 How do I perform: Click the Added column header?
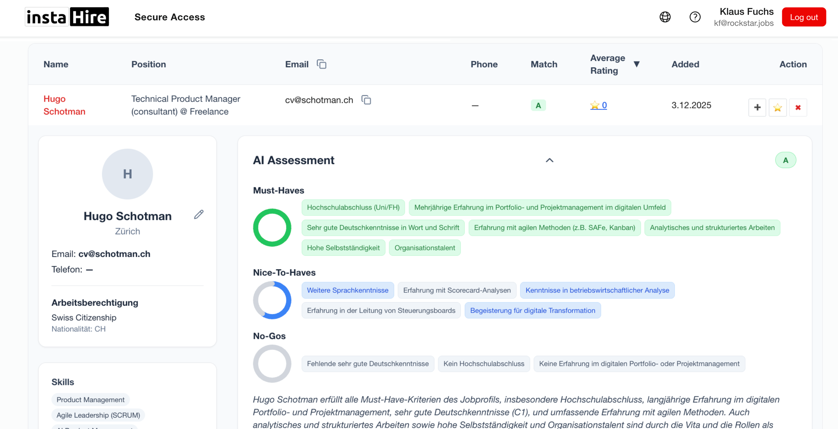tap(685, 64)
